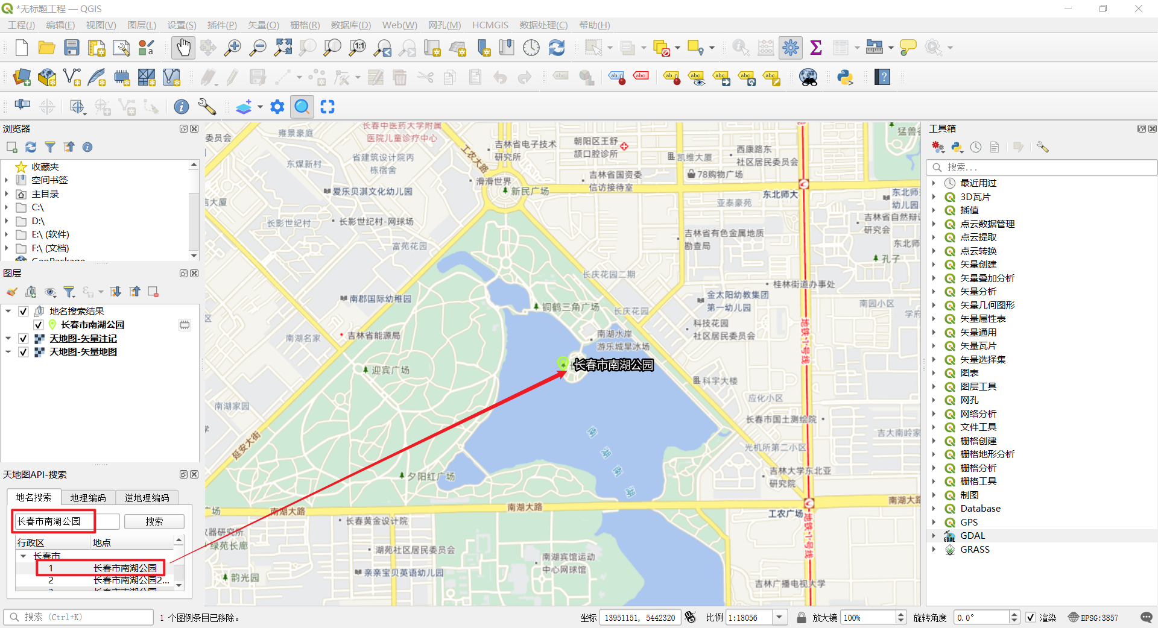
Task: Open the 数据处理 menu
Action: 543,25
